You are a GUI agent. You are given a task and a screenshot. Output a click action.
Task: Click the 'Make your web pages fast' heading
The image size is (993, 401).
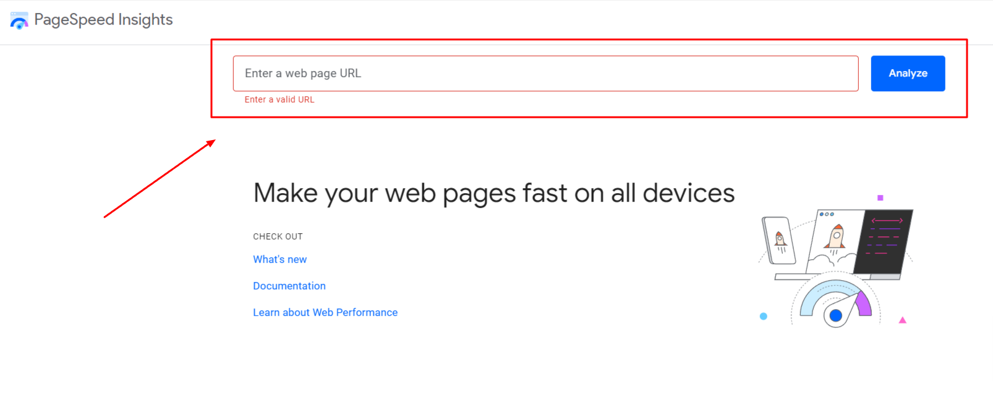pos(494,194)
